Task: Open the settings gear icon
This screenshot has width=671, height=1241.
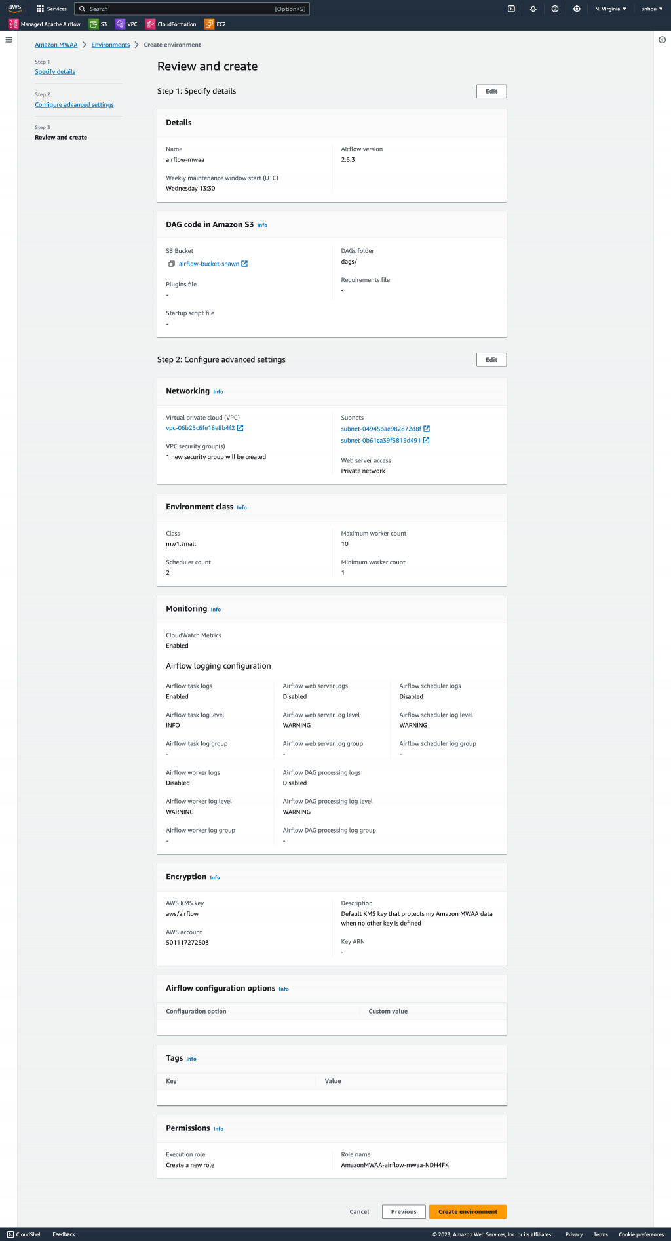Action: (x=577, y=9)
